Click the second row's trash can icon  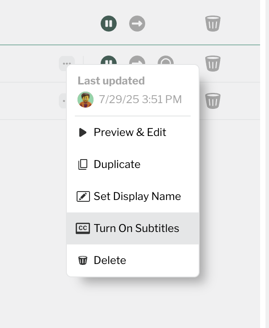point(212,64)
